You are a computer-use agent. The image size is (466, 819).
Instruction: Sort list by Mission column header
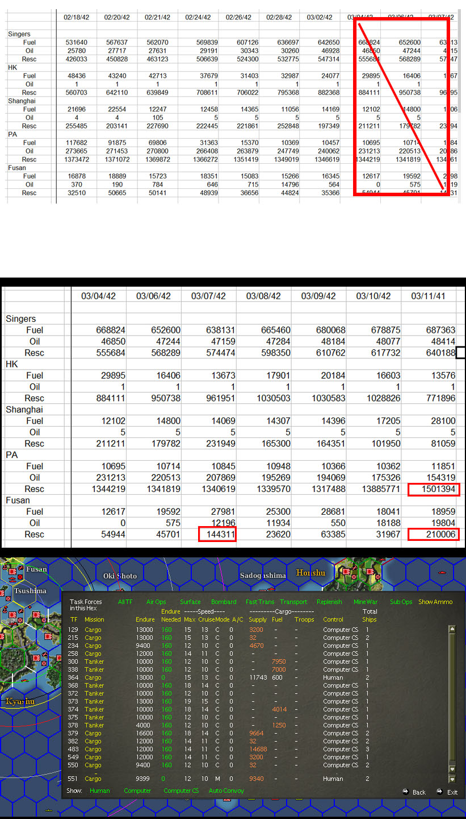[x=94, y=619]
